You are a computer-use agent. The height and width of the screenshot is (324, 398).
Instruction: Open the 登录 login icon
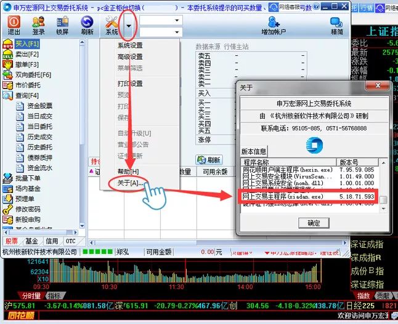[39, 25]
